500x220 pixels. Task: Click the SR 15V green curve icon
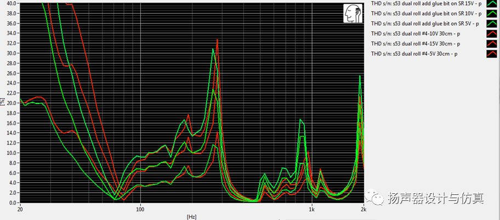[491, 4]
